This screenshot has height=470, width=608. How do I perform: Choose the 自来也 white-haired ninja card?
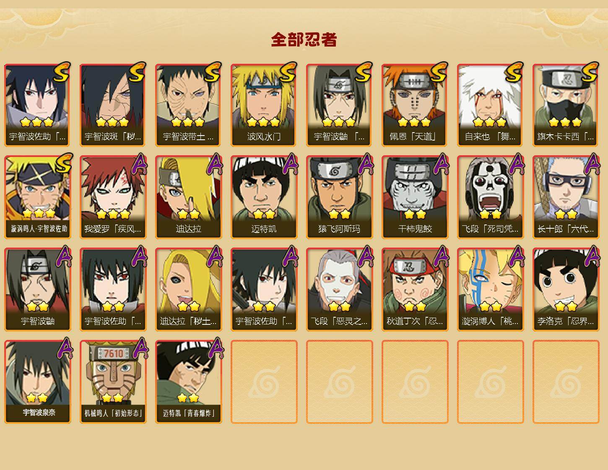point(490,105)
